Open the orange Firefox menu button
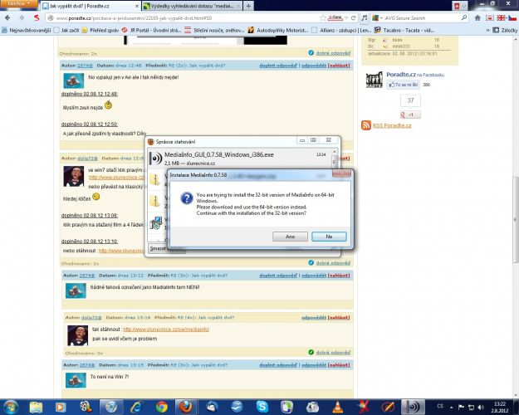The width and height of the screenshot is (519, 415). (18, 3)
